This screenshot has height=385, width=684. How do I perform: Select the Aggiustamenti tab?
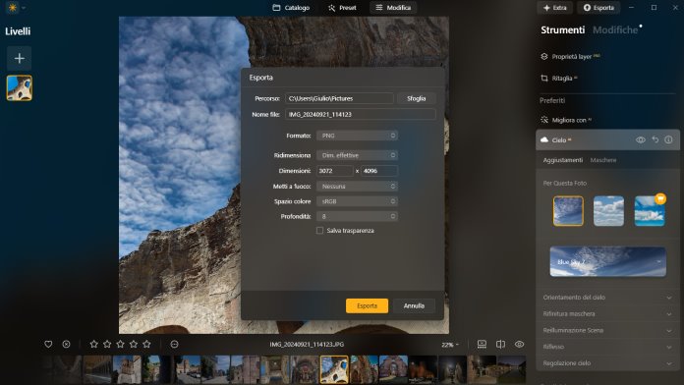tap(563, 160)
